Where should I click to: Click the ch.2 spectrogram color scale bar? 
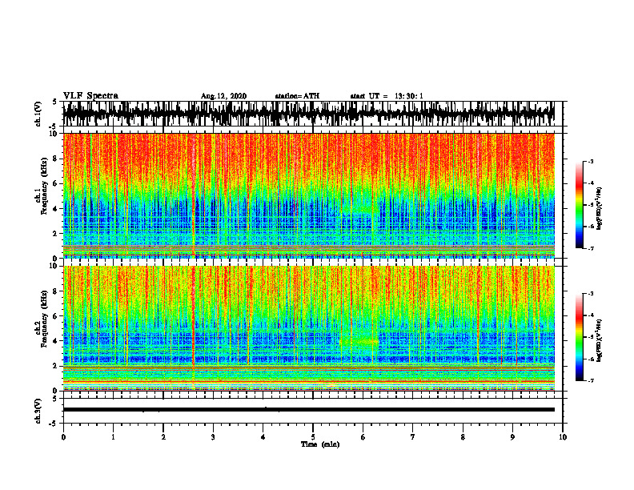pos(579,337)
